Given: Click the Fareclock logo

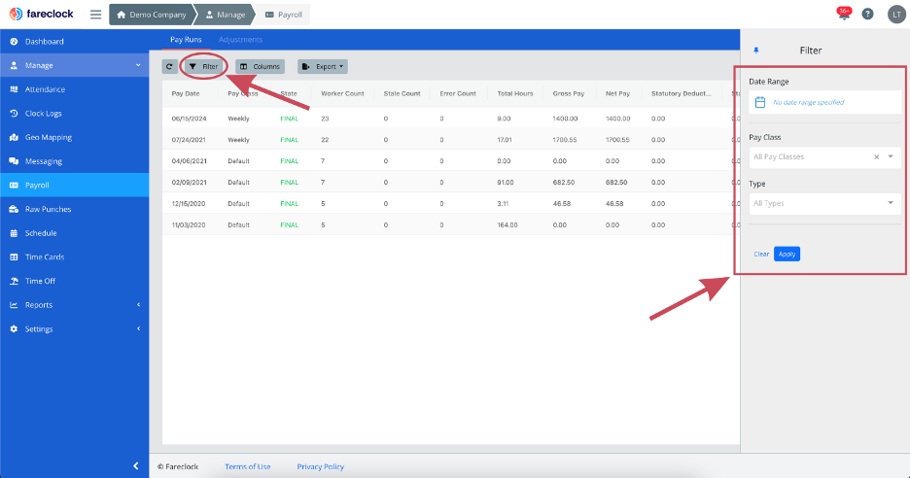Looking at the screenshot, I should [x=41, y=14].
